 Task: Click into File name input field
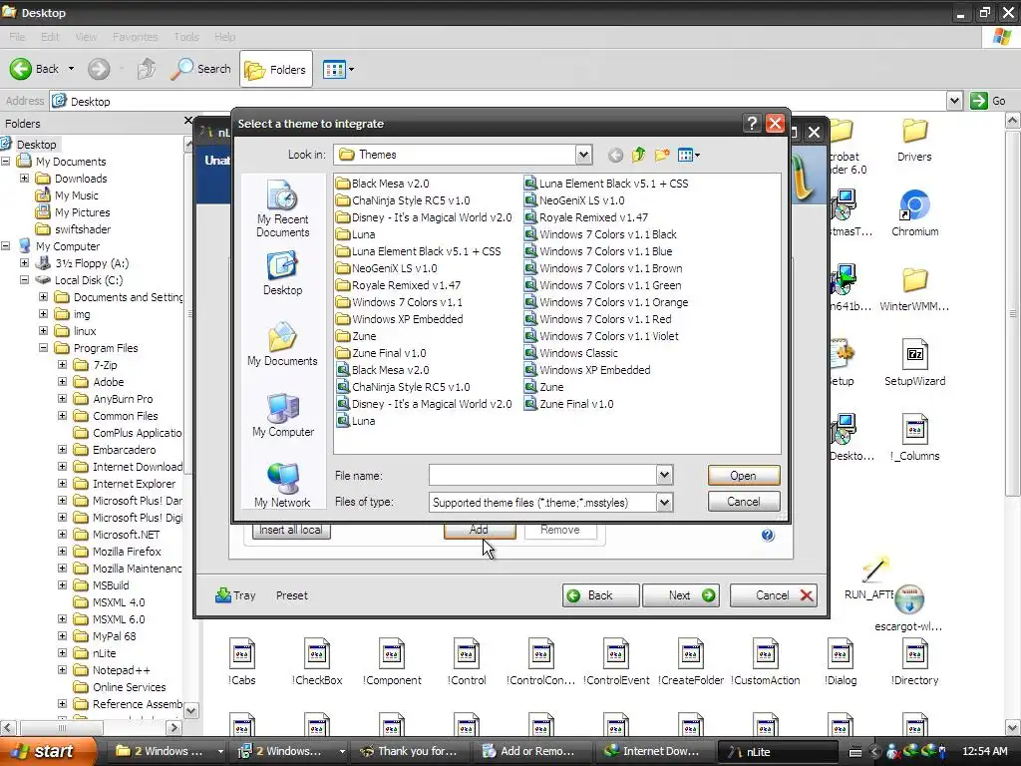click(542, 475)
